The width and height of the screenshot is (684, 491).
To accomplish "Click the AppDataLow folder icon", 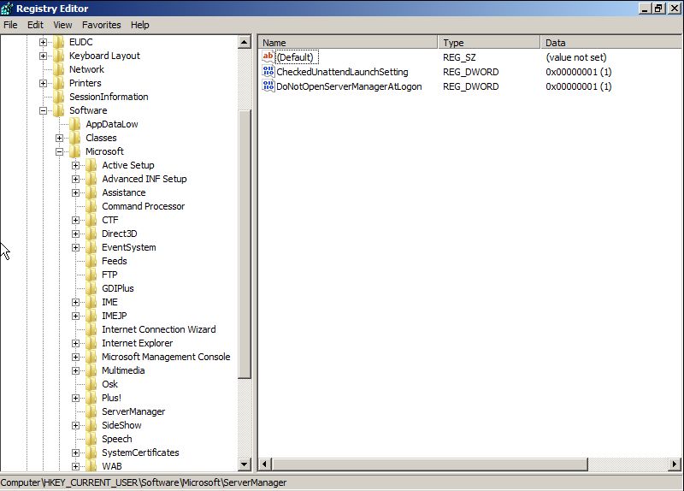I will 75,124.
